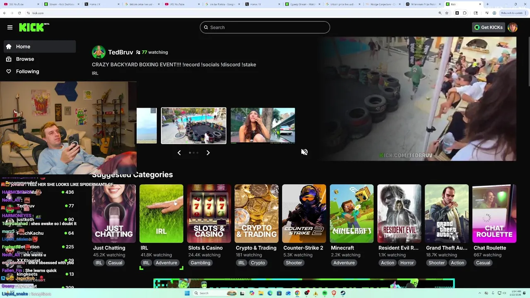Reload the kick.com page
The width and height of the screenshot is (530, 298).
click(19, 13)
